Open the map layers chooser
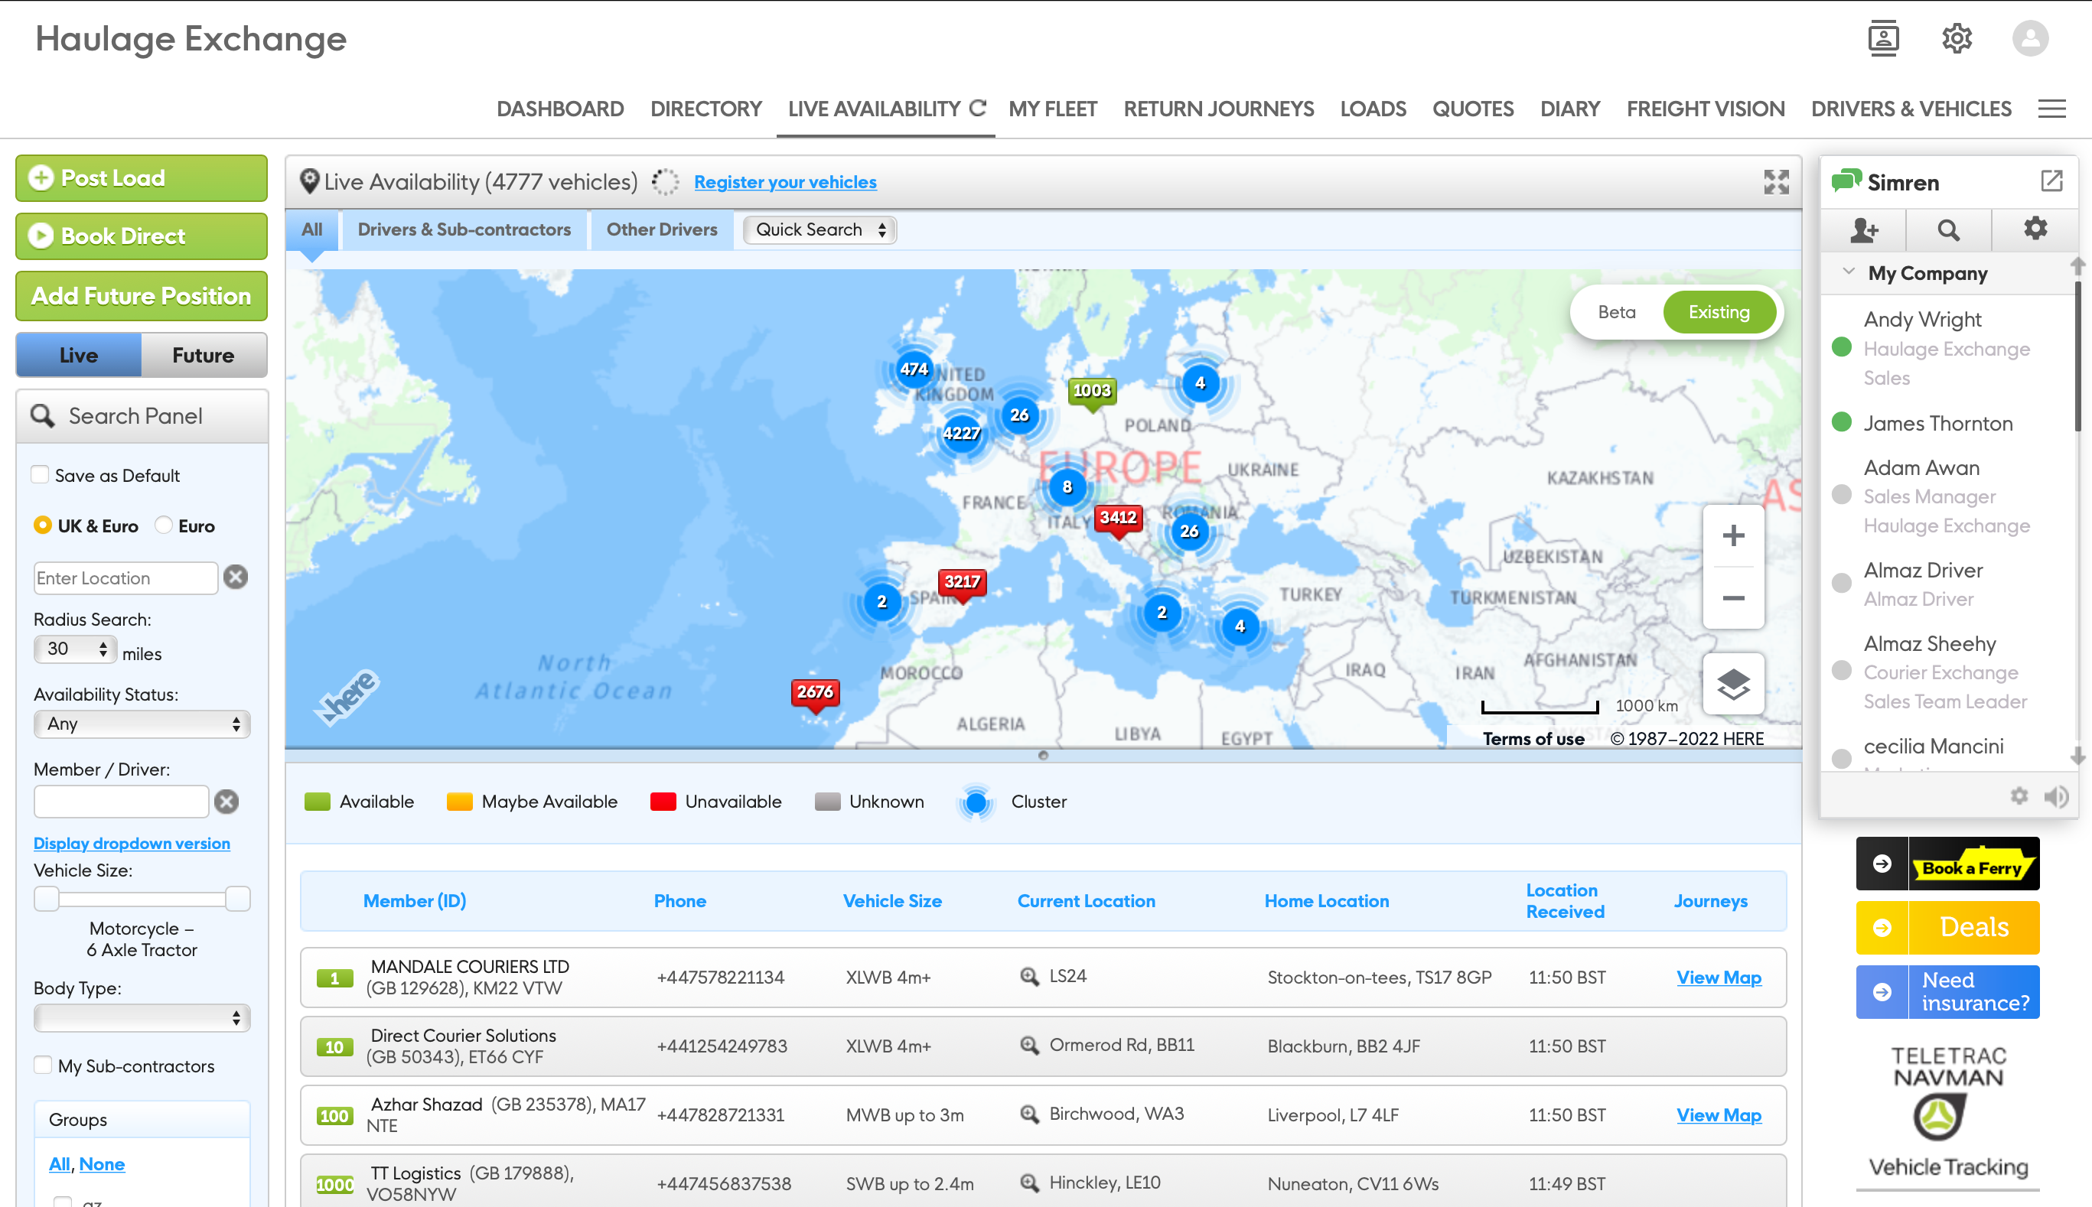This screenshot has width=2092, height=1207. (x=1733, y=684)
